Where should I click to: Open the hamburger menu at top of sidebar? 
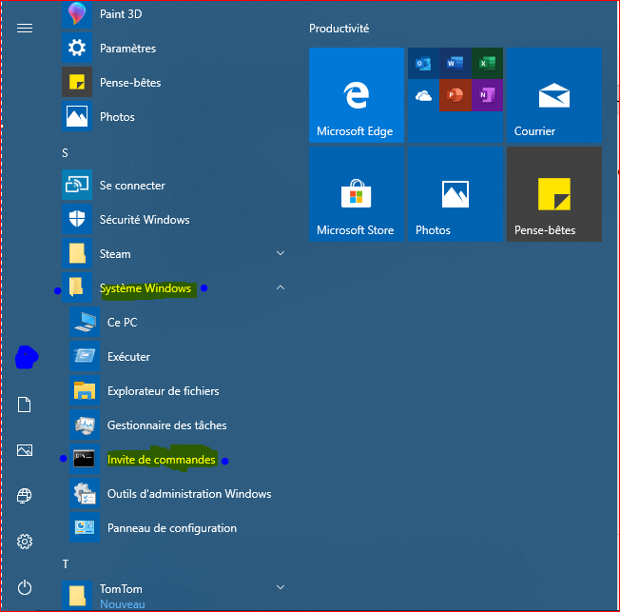(25, 29)
